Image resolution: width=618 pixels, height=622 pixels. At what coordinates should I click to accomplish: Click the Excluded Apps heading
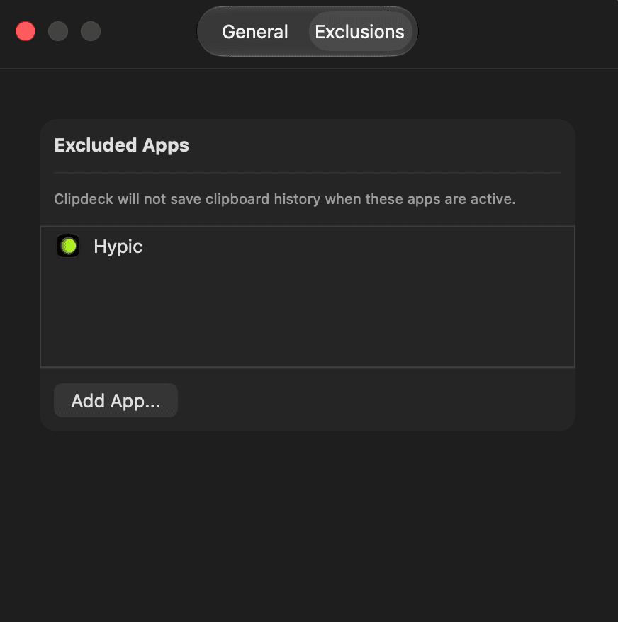click(121, 145)
